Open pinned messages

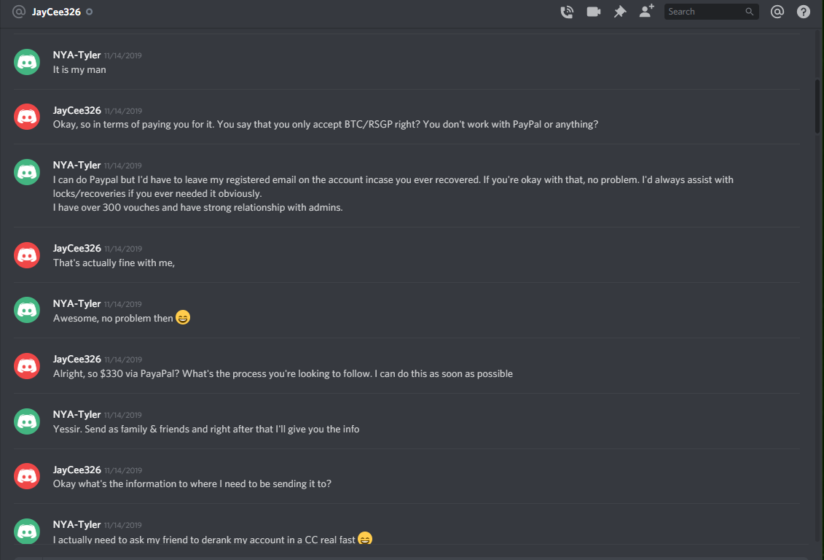click(620, 12)
